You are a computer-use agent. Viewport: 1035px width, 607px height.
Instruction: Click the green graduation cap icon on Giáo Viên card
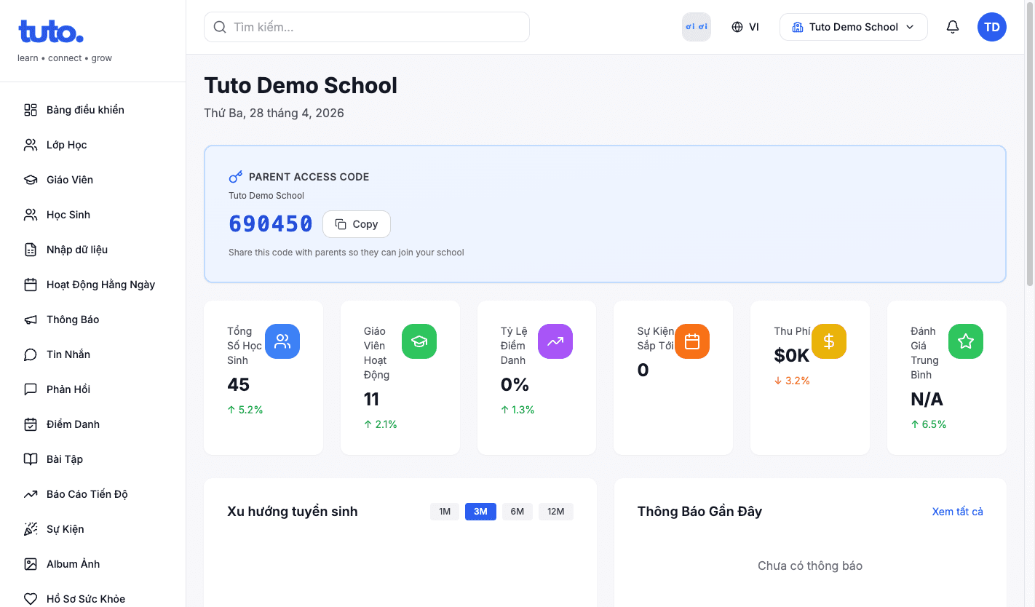(x=419, y=341)
